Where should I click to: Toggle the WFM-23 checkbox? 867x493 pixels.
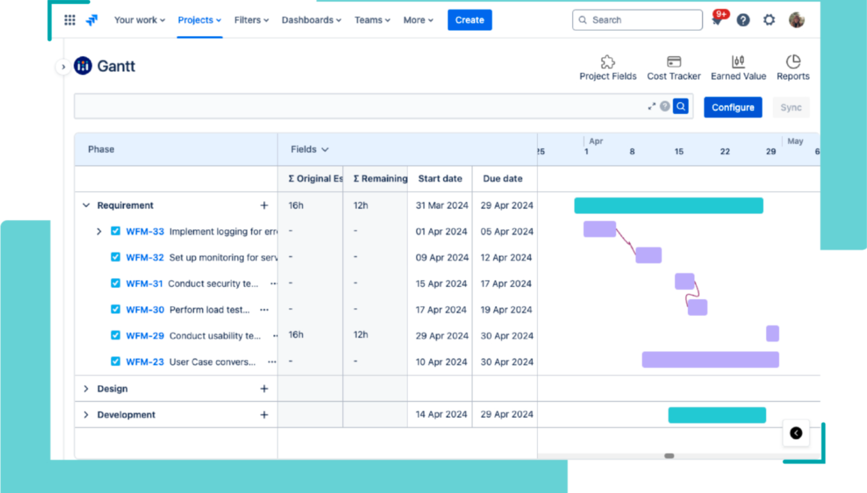[x=115, y=362]
